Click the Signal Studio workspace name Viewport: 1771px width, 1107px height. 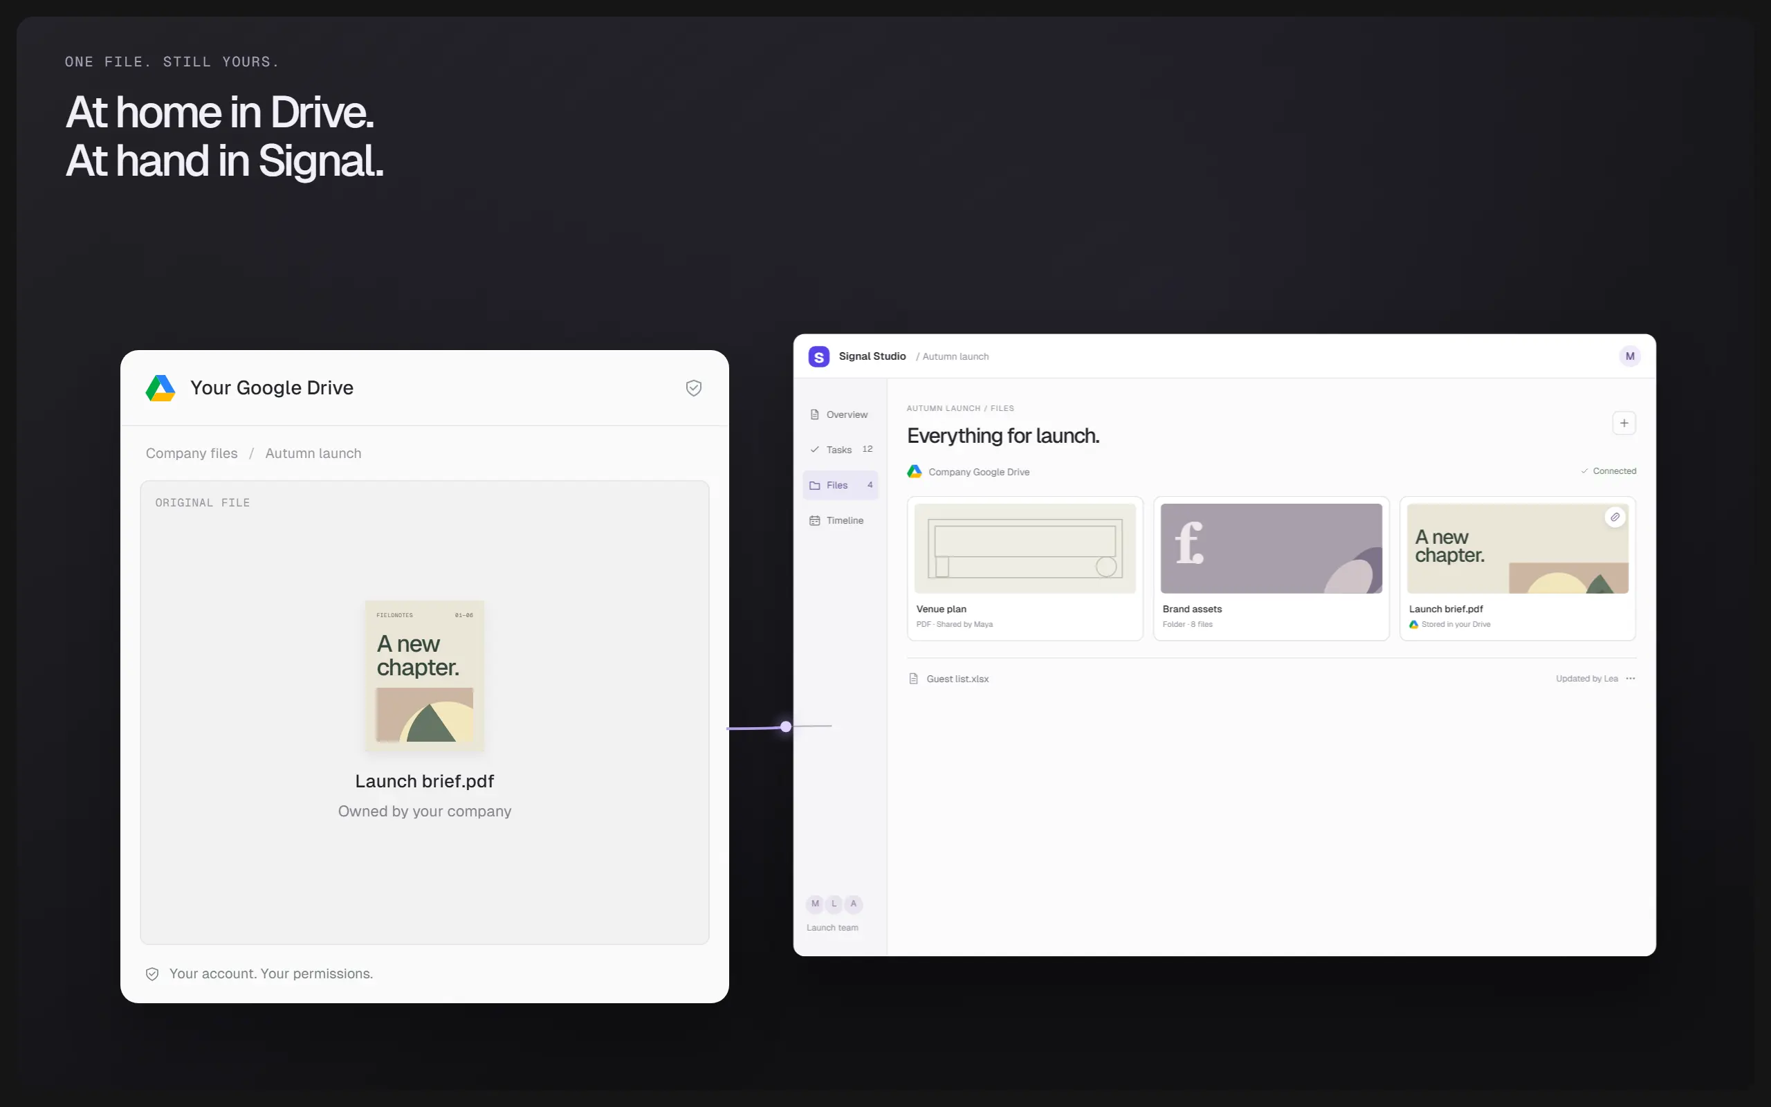pyautogui.click(x=872, y=356)
